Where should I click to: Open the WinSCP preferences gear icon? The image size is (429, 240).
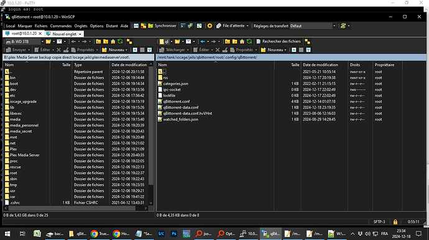coord(210,25)
